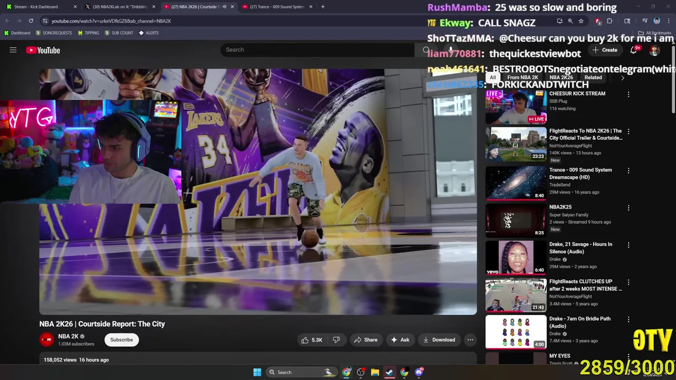Select the All filter chip
This screenshot has height=380, width=676.
coord(493,78)
